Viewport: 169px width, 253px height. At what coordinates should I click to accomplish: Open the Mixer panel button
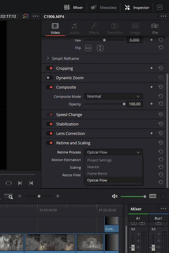click(x=74, y=7)
